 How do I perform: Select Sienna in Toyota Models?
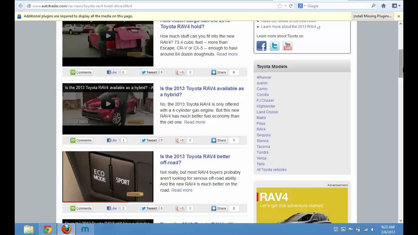pyautogui.click(x=263, y=141)
